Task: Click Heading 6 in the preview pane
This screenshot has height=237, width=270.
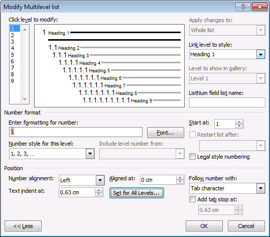Action: click(111, 78)
